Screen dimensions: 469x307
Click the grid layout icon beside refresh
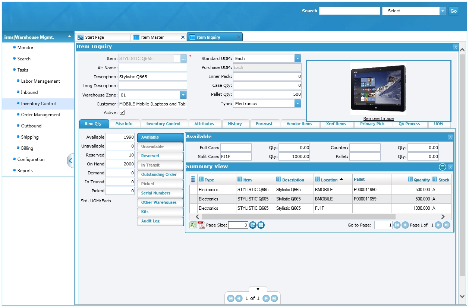pyautogui.click(x=261, y=225)
